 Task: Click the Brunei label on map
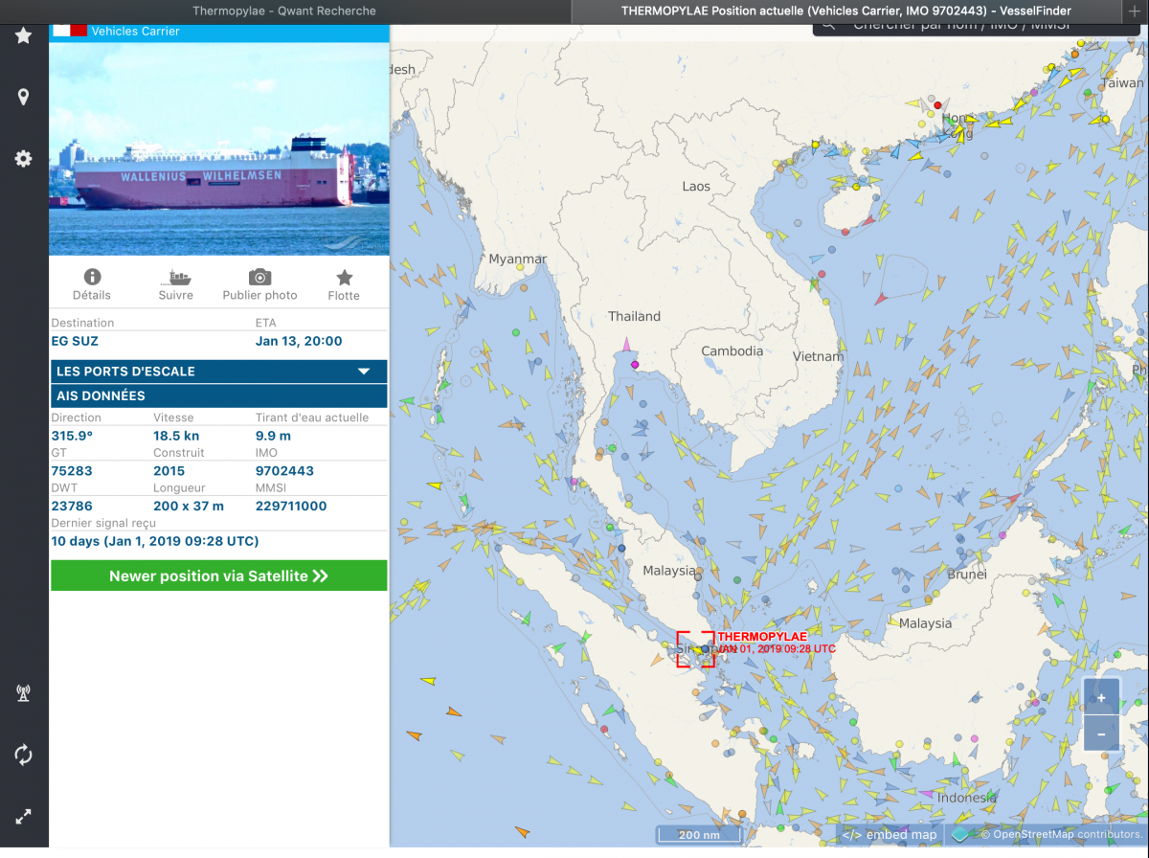966,575
